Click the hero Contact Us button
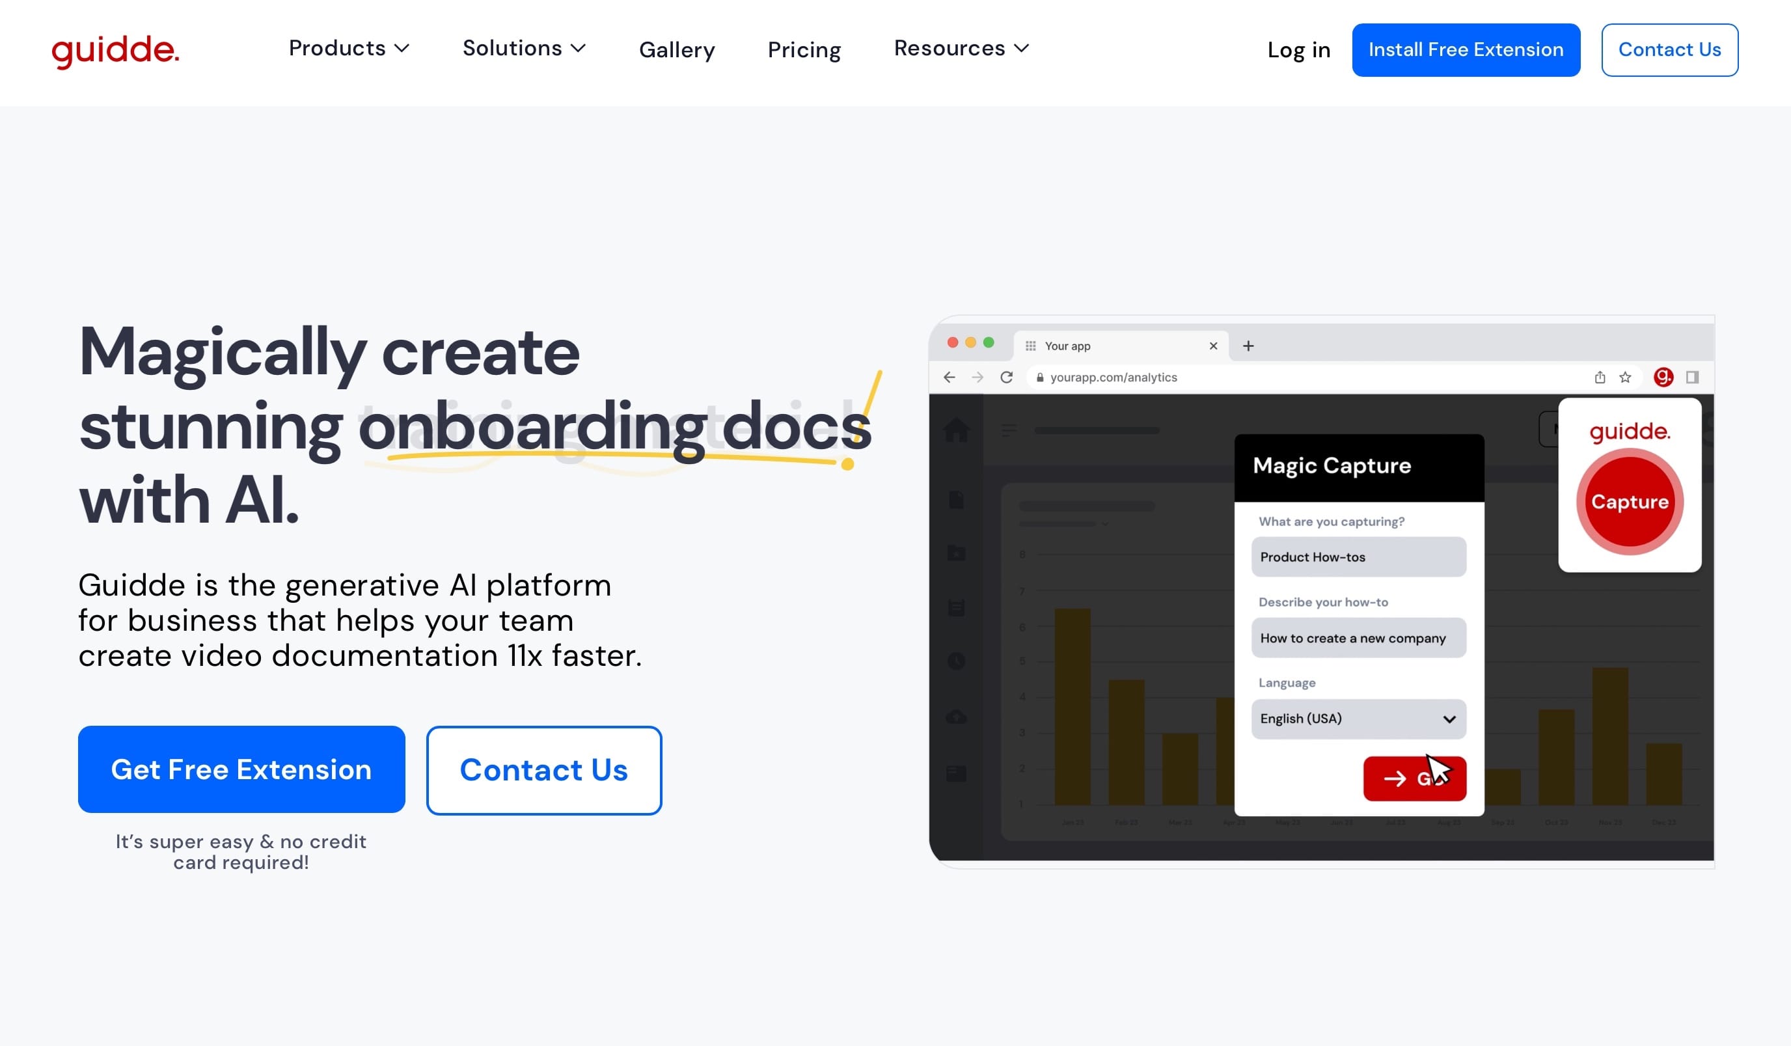 [543, 770]
